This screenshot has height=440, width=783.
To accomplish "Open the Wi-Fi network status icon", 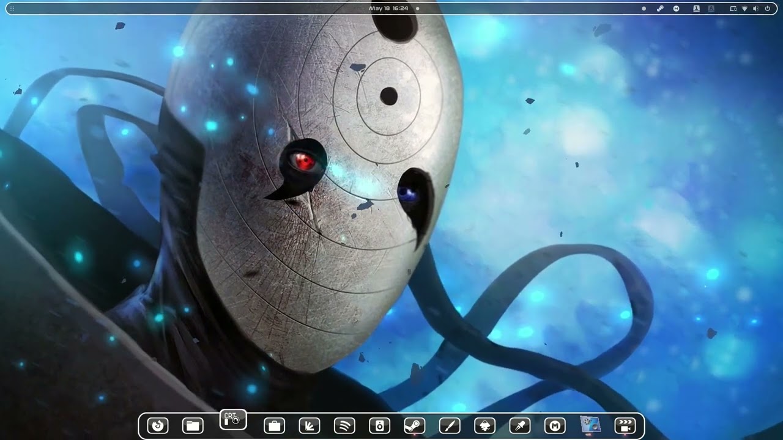I will (x=744, y=9).
